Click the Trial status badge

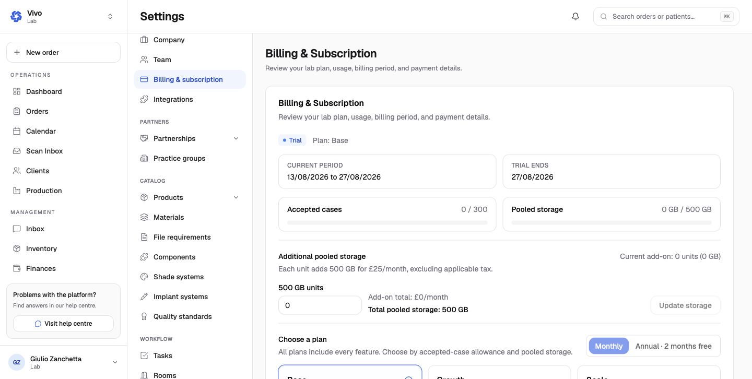point(292,140)
